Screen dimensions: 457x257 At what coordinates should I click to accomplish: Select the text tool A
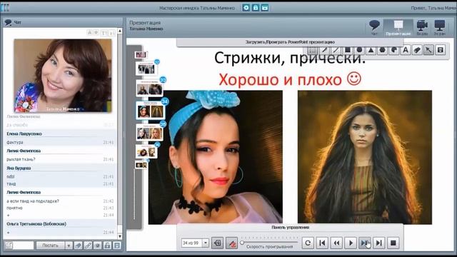click(406, 50)
